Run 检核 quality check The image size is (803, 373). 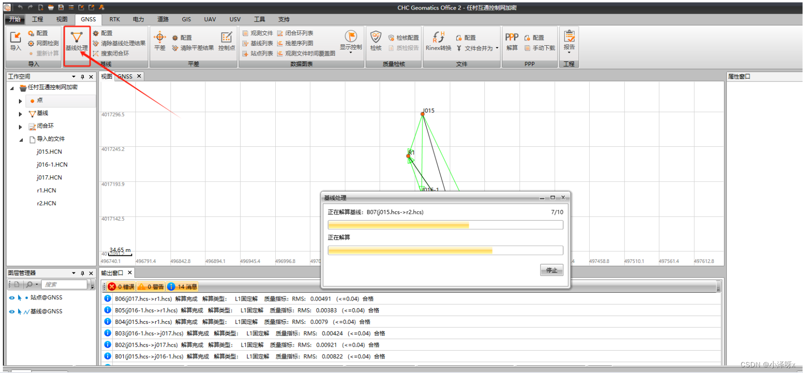376,41
